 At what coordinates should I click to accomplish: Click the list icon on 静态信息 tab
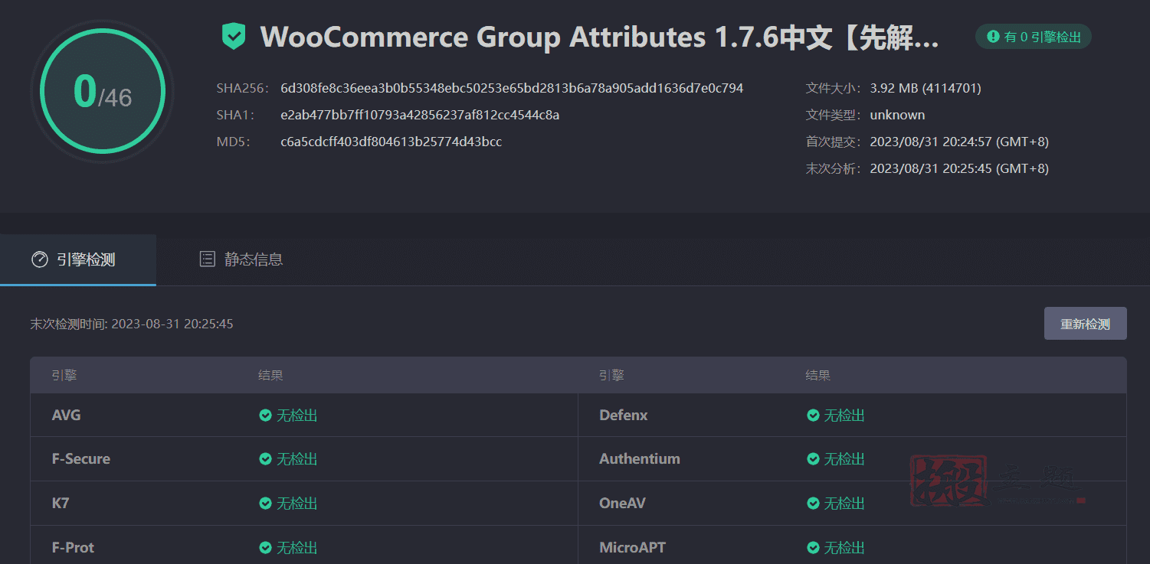click(207, 259)
